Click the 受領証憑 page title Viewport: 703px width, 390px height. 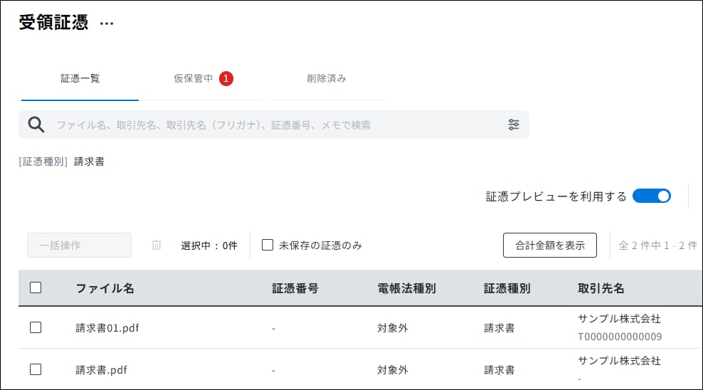[x=53, y=22]
